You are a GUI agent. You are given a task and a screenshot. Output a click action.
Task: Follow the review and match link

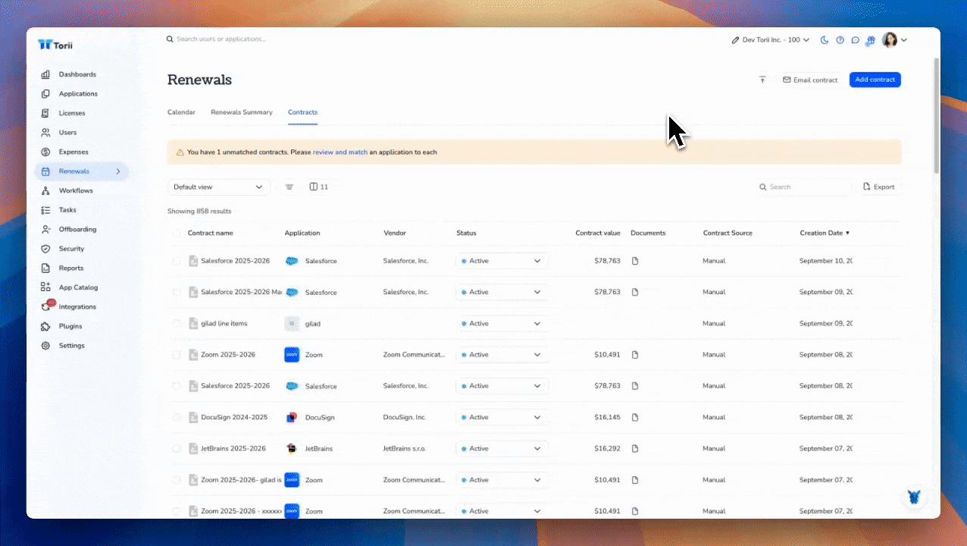pos(340,152)
